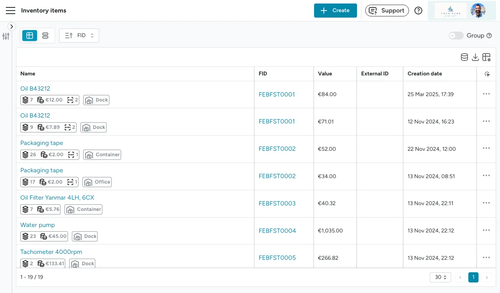Change the 30 per page size selector

(x=440, y=277)
